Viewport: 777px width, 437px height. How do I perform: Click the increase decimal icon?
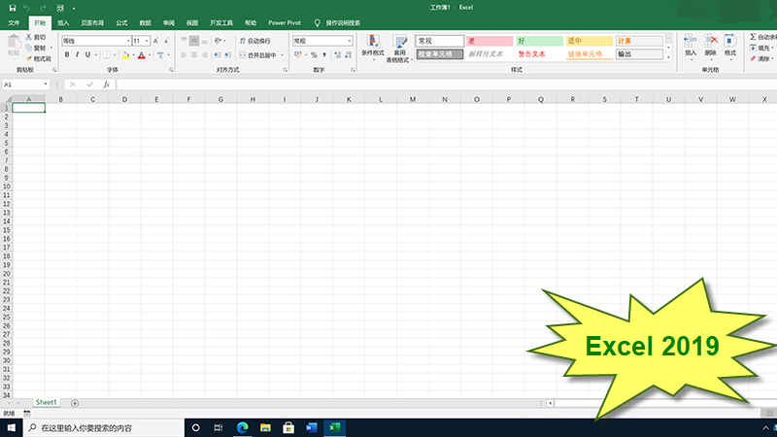[x=337, y=55]
